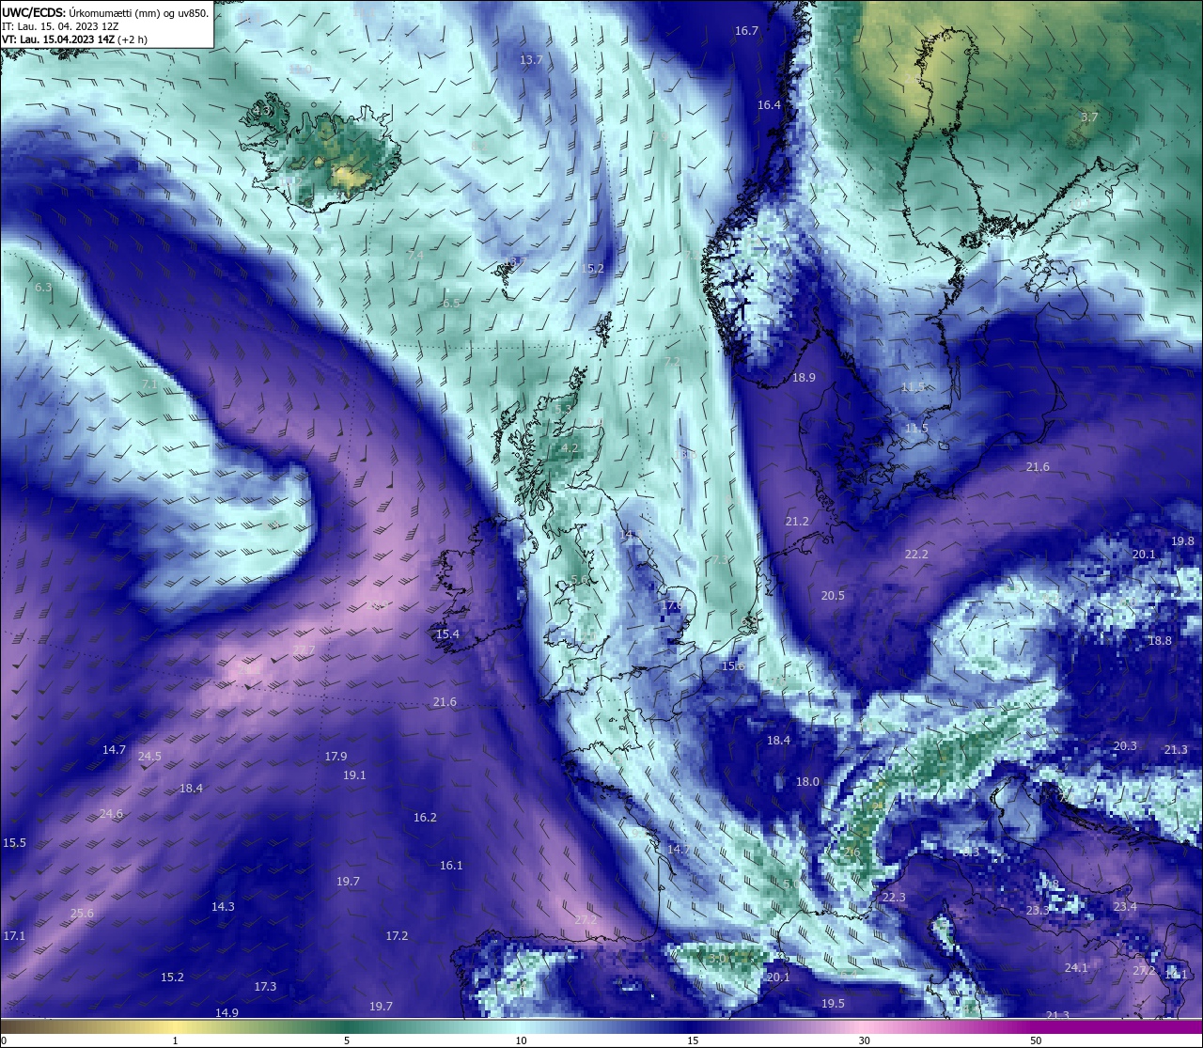Click the 20.3 value on the map
1203x1048 pixels.
point(1125,746)
